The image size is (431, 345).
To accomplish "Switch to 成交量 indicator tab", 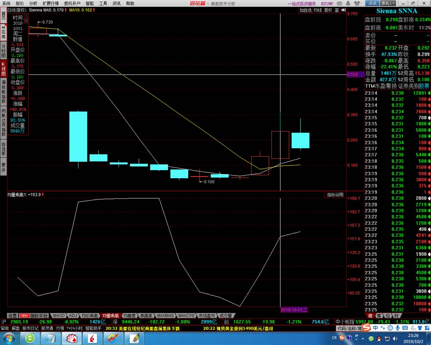I will pyautogui.click(x=226, y=316).
